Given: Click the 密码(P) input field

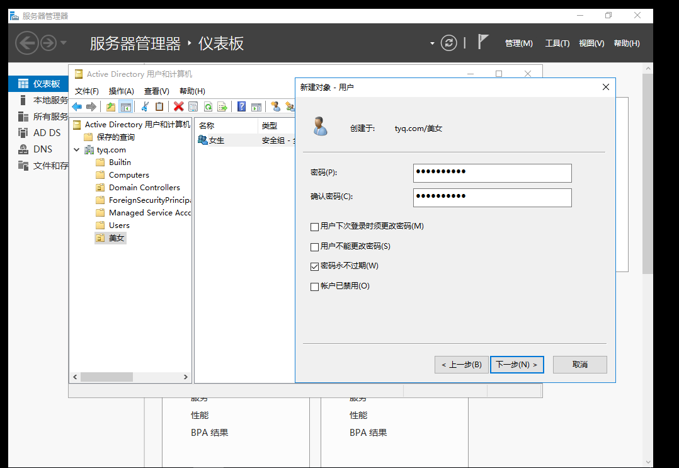Looking at the screenshot, I should [493, 173].
